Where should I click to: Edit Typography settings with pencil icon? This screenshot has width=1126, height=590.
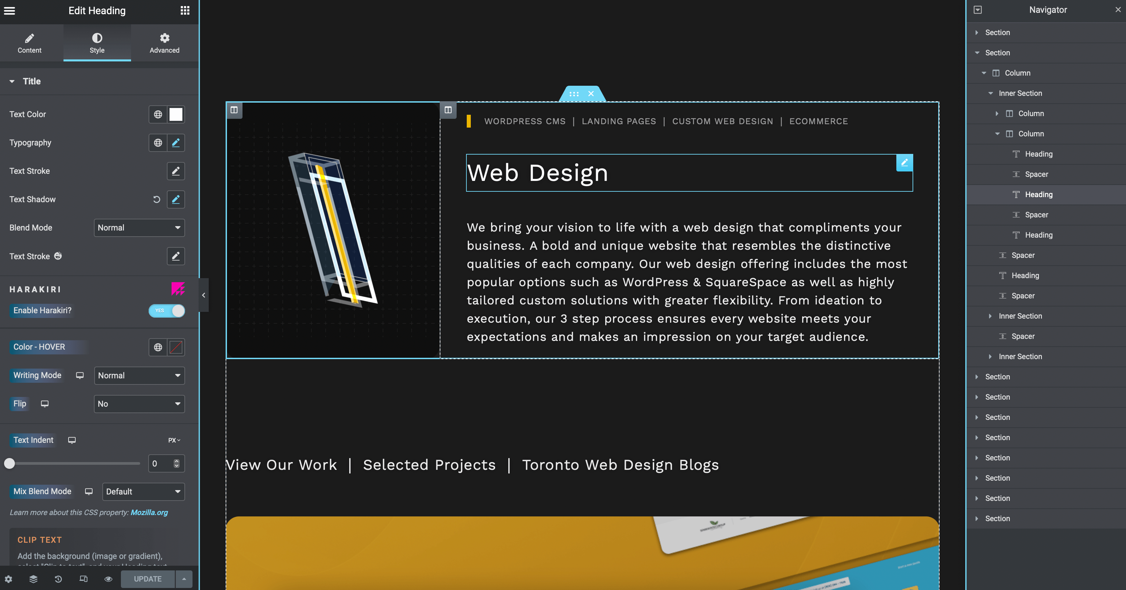click(176, 143)
